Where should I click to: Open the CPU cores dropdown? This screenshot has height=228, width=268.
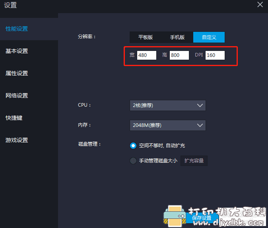[x=168, y=105]
